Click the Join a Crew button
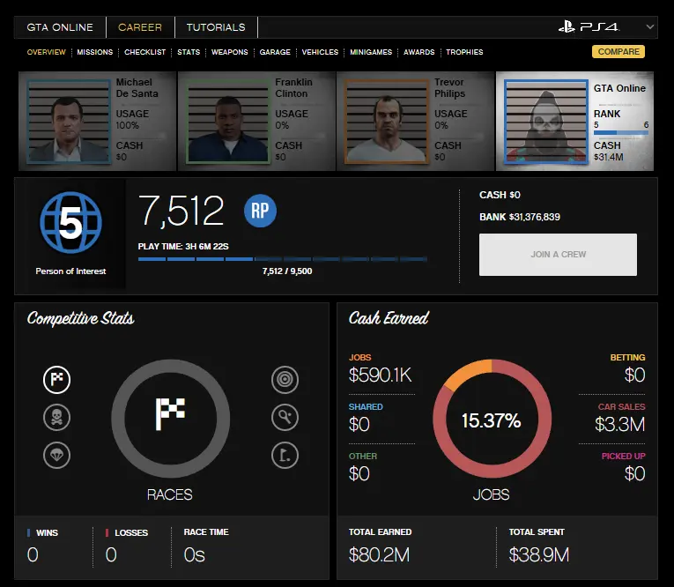 click(558, 255)
